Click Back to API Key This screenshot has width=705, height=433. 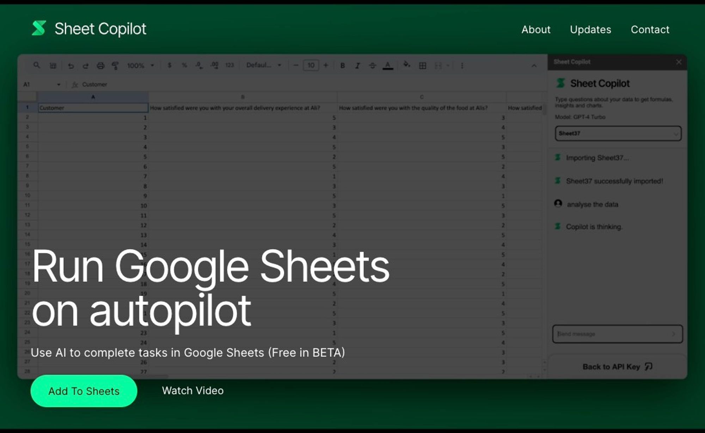pyautogui.click(x=618, y=367)
